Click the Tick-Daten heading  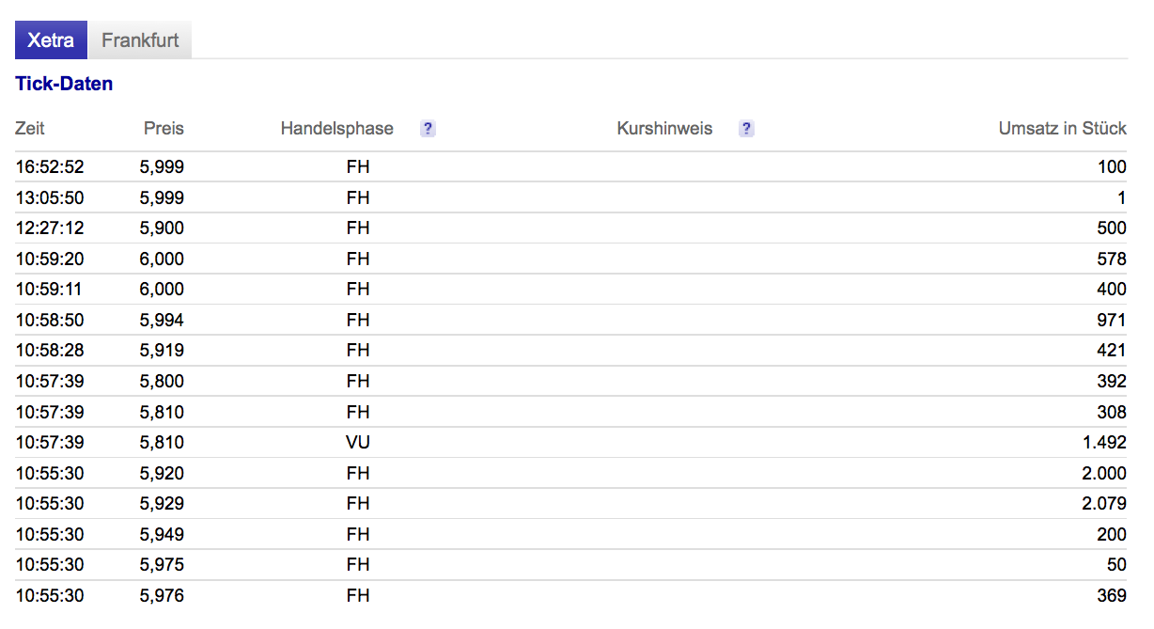point(64,84)
